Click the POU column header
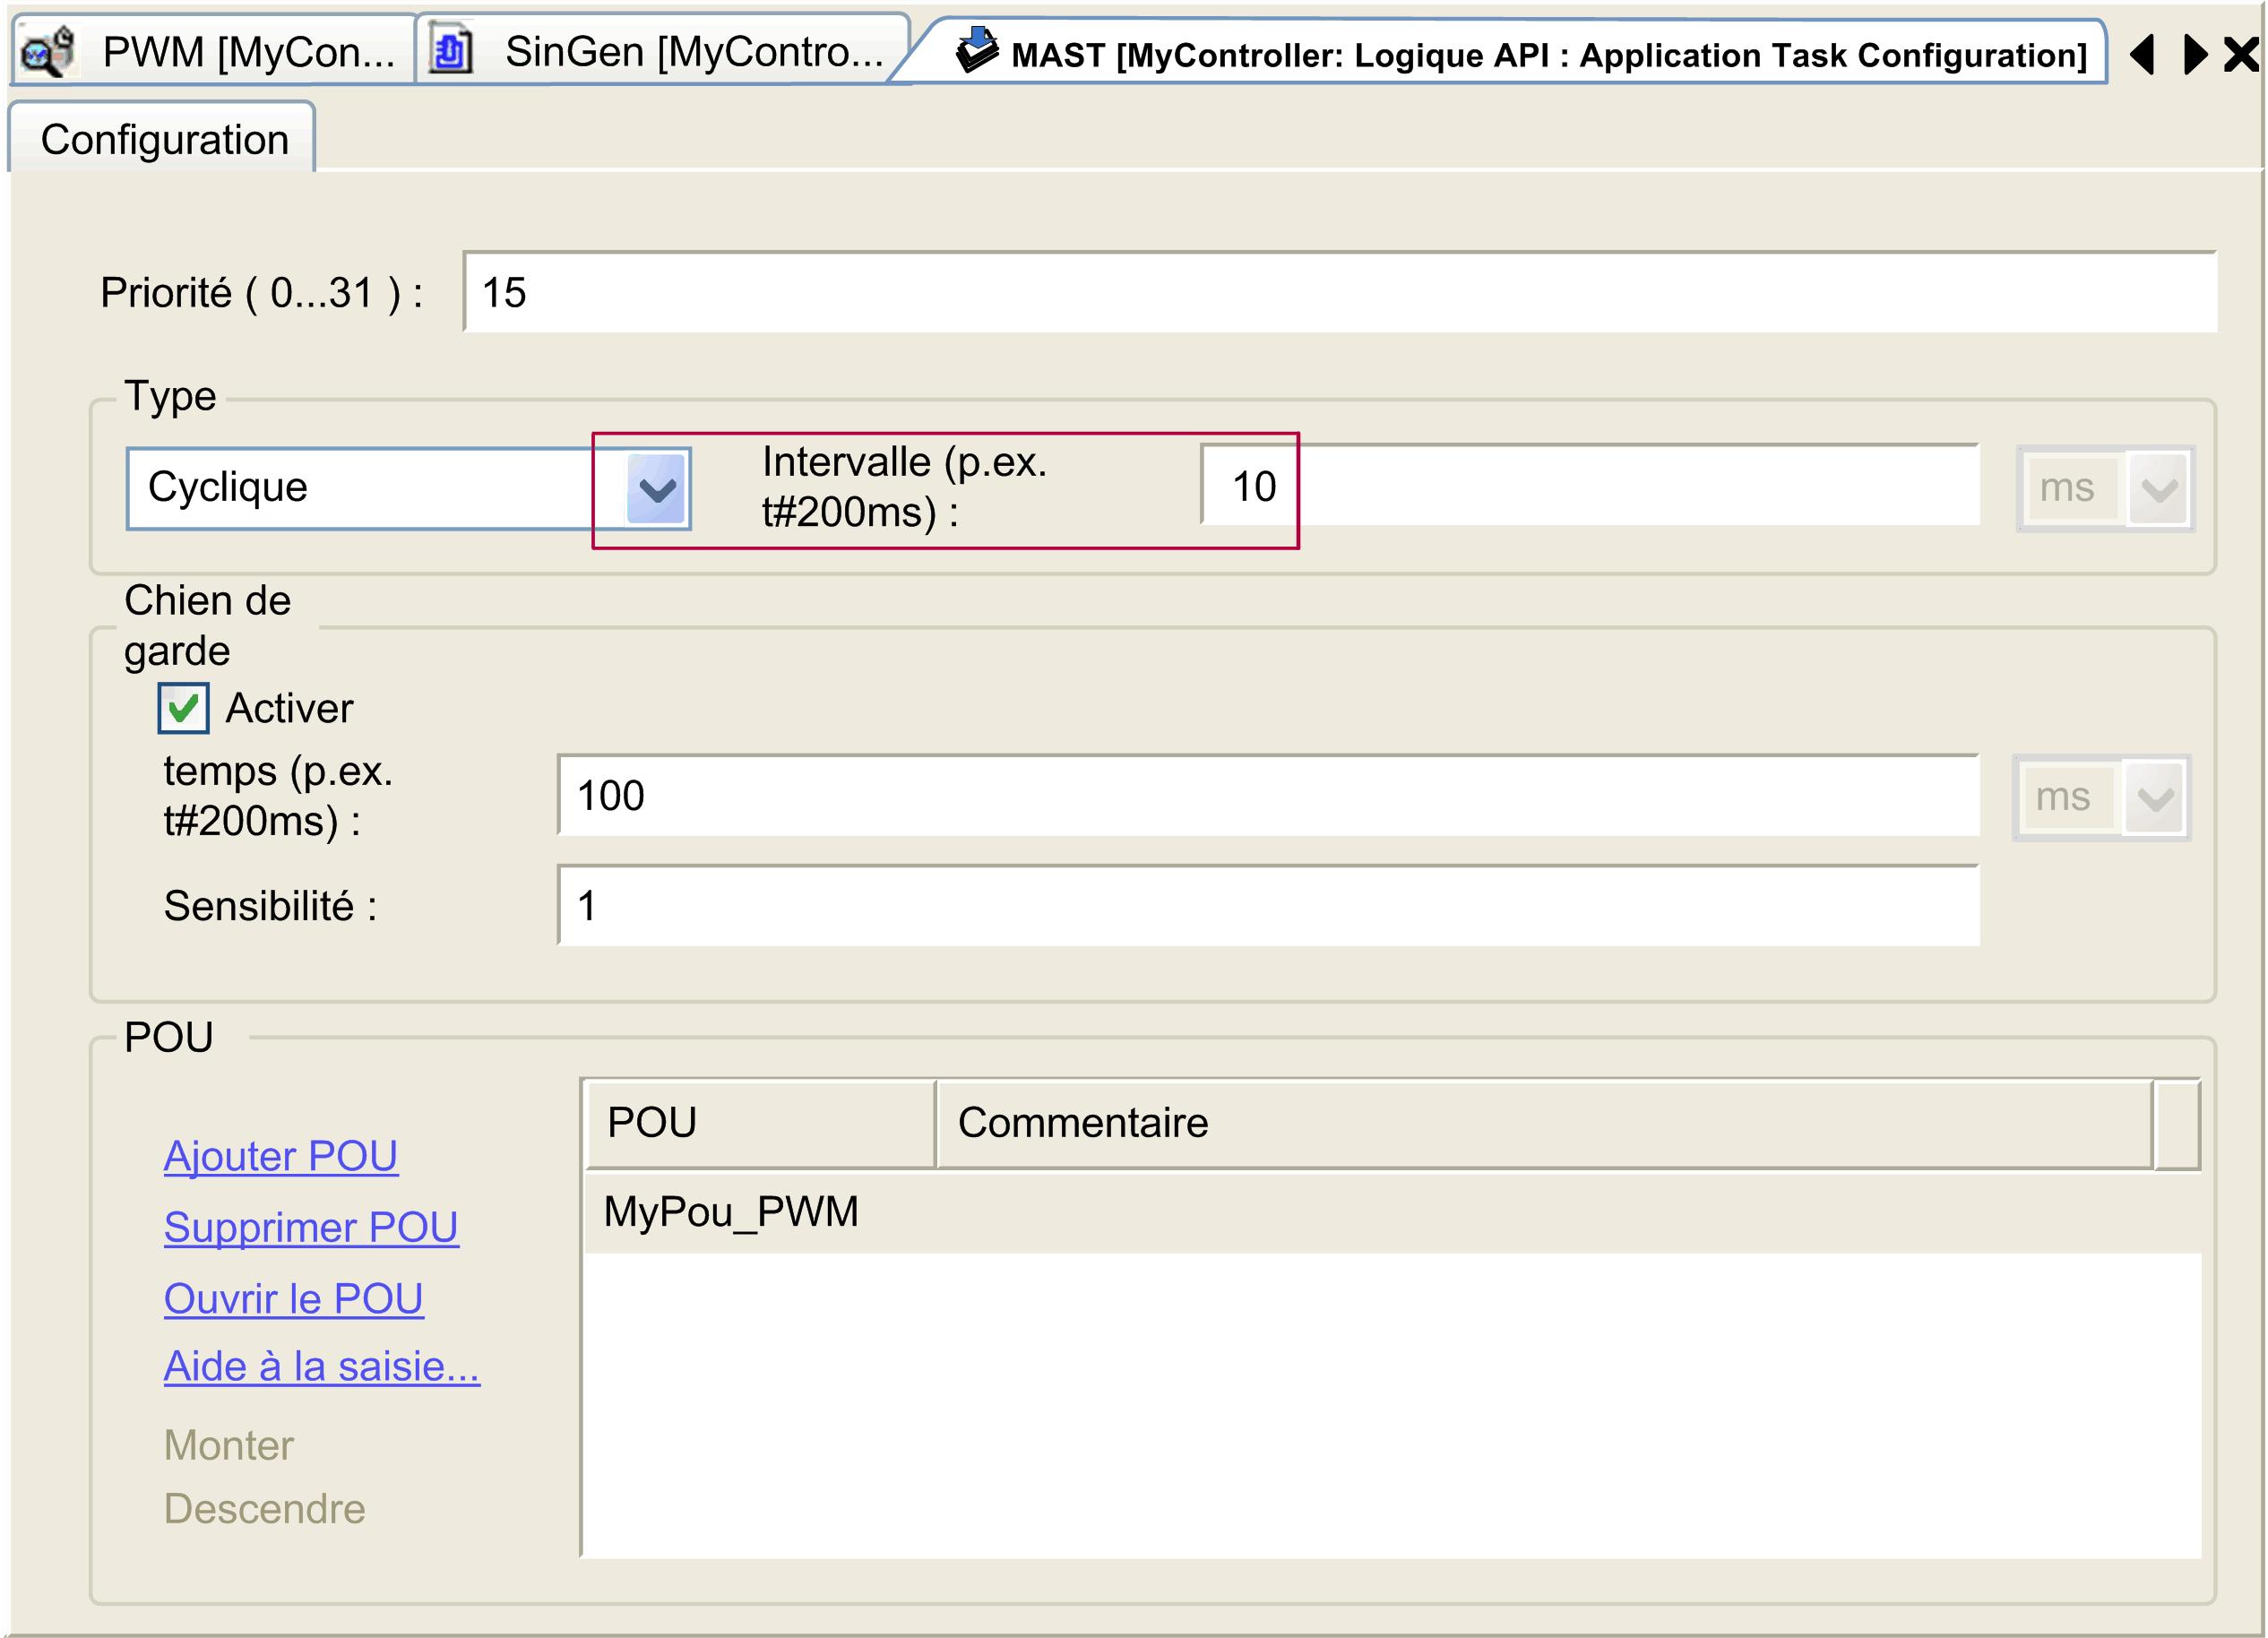Image resolution: width=2268 pixels, height=1638 pixels. [x=760, y=1123]
